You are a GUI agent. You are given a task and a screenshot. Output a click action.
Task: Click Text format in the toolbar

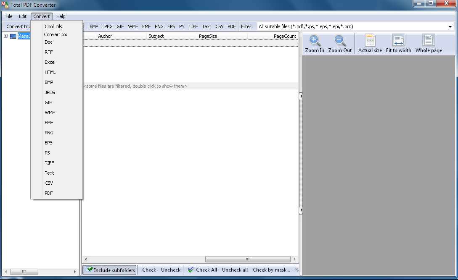pos(206,26)
